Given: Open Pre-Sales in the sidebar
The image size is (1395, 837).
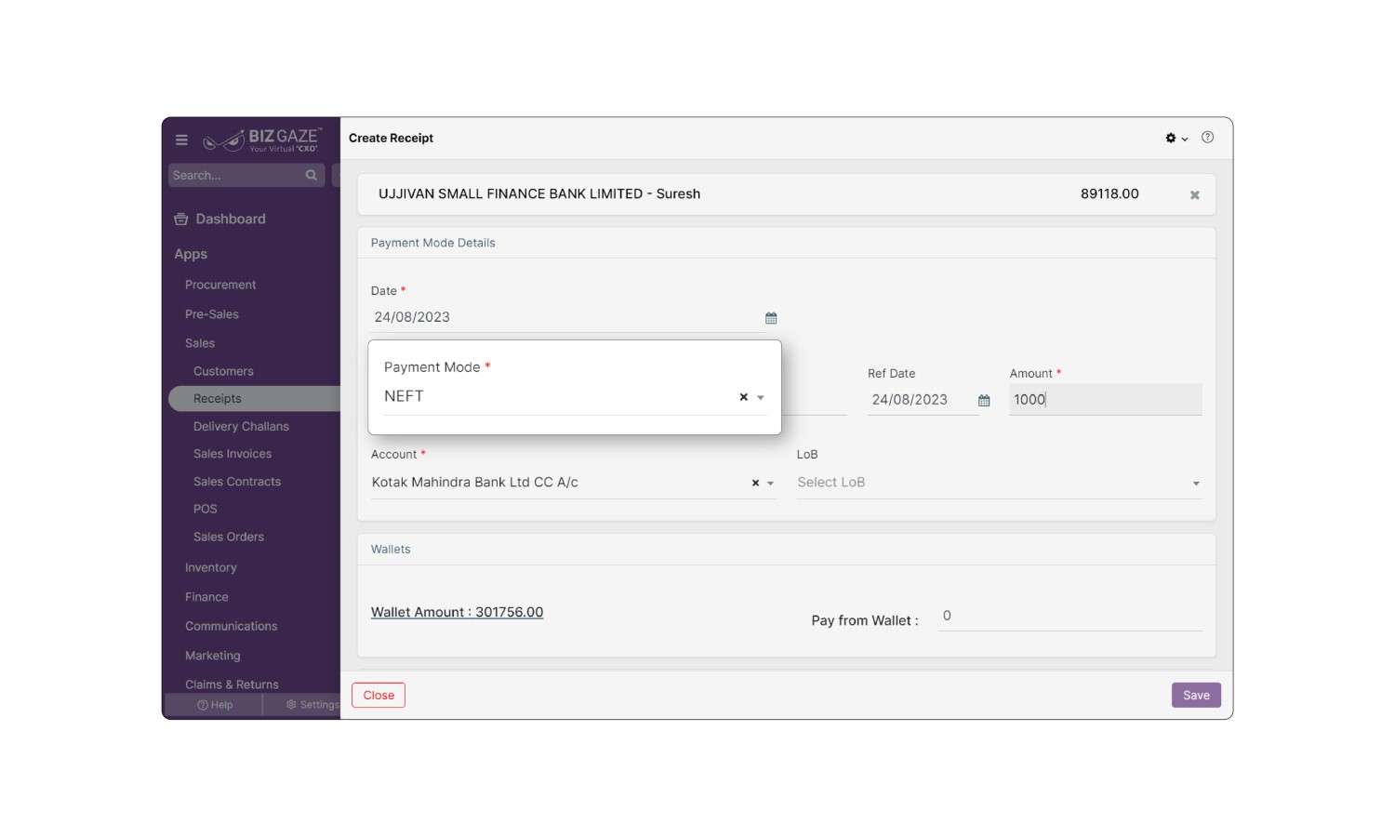Looking at the screenshot, I should coord(212,314).
